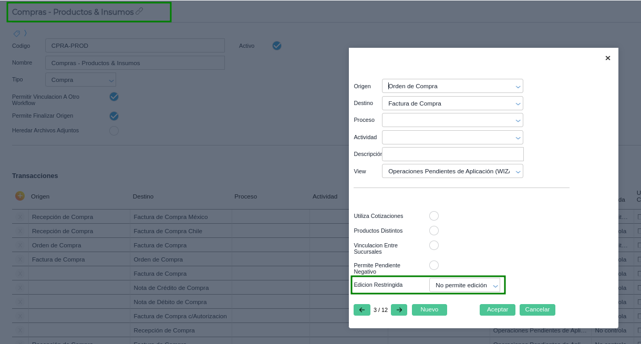The height and width of the screenshot is (344, 641).
Task: Enable Utiliza Cotizaciones option
Action: point(433,216)
